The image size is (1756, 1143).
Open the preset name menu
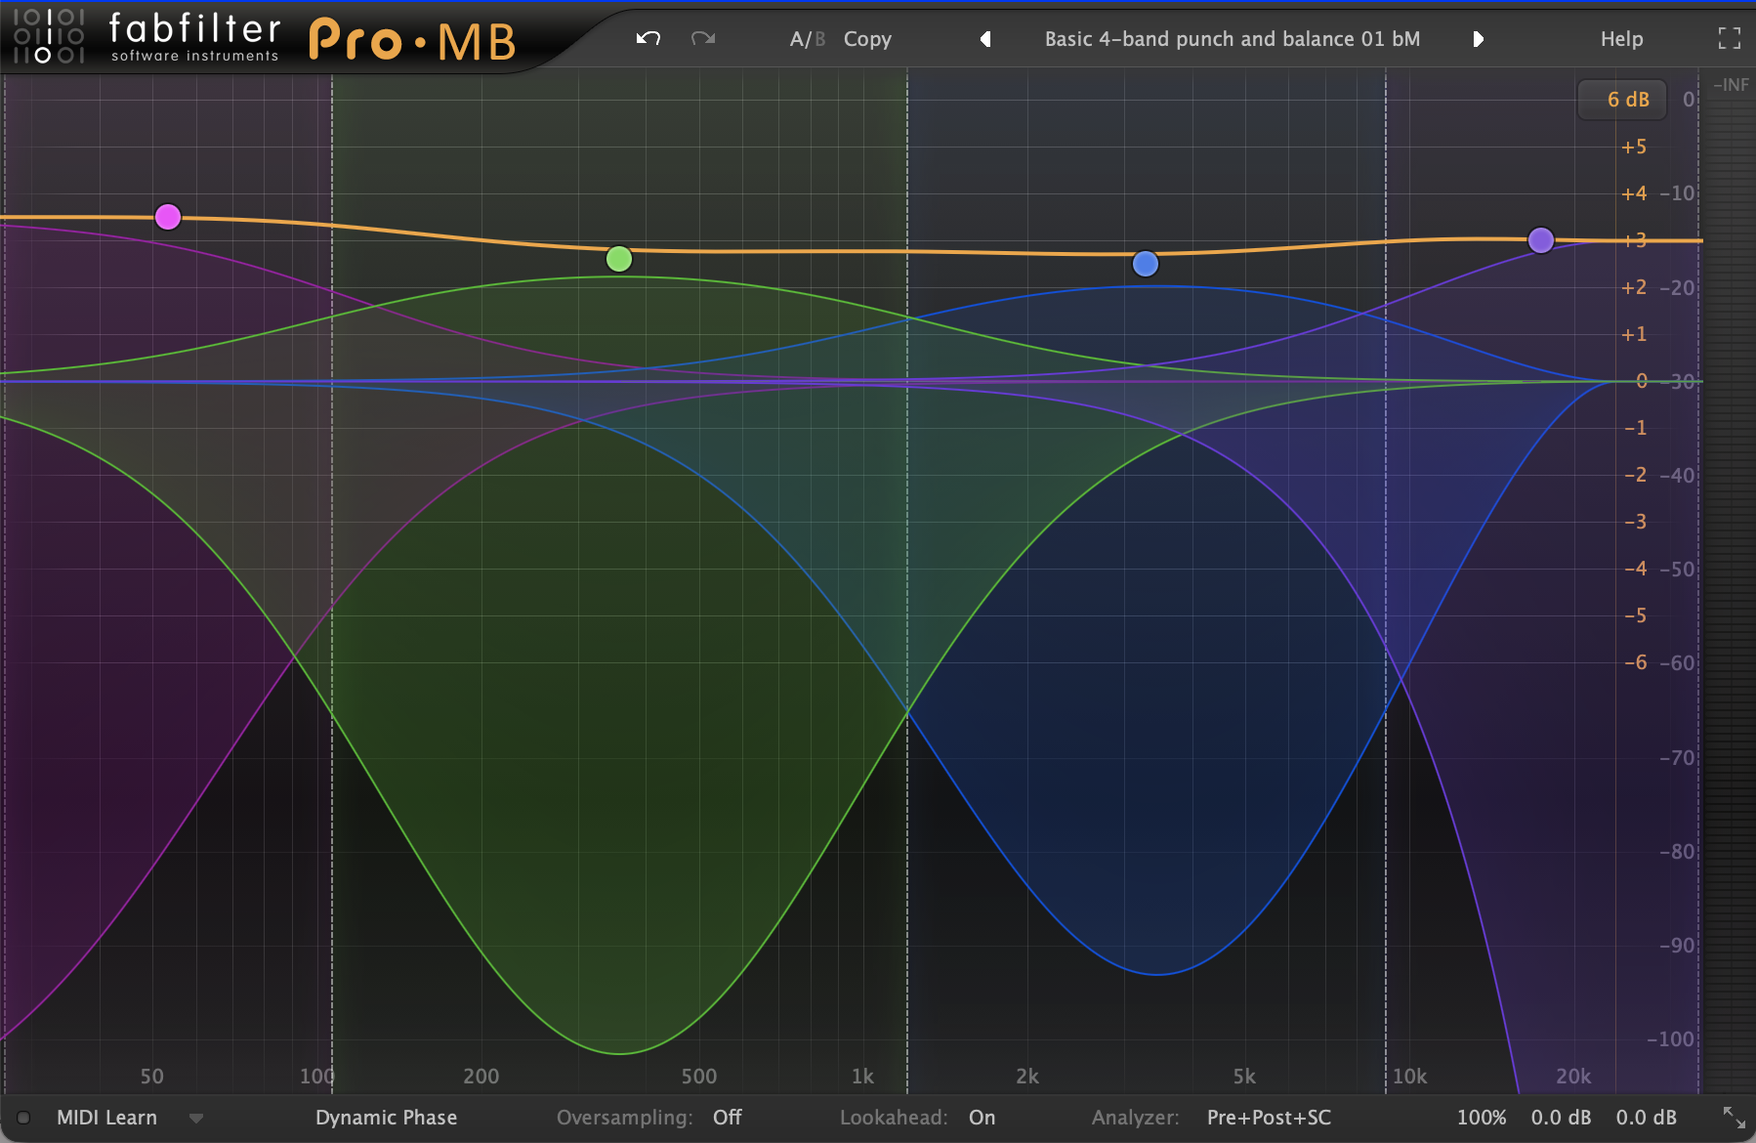(1233, 39)
